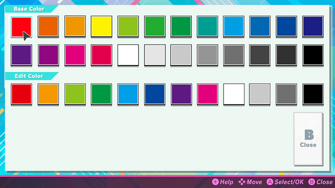Select the light silver gray Base Color swatch
Image resolution: width=335 pixels, height=188 pixels.
(x=181, y=55)
